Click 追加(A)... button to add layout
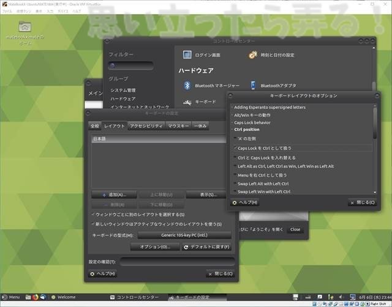This screenshot has height=307, width=392. pyautogui.click(x=115, y=194)
